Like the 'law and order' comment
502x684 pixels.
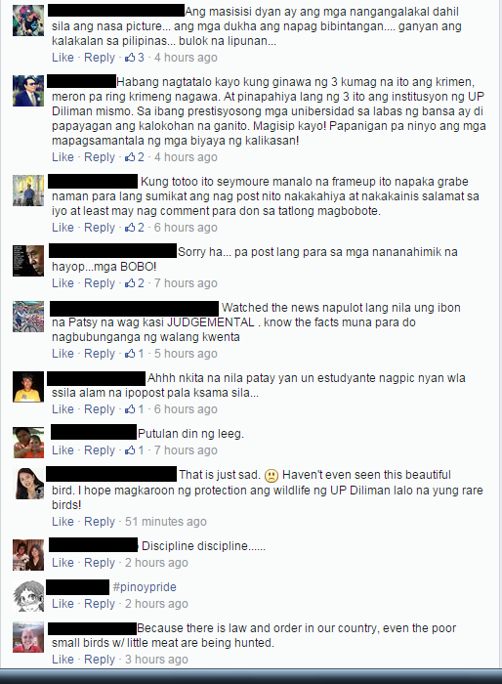(63, 660)
